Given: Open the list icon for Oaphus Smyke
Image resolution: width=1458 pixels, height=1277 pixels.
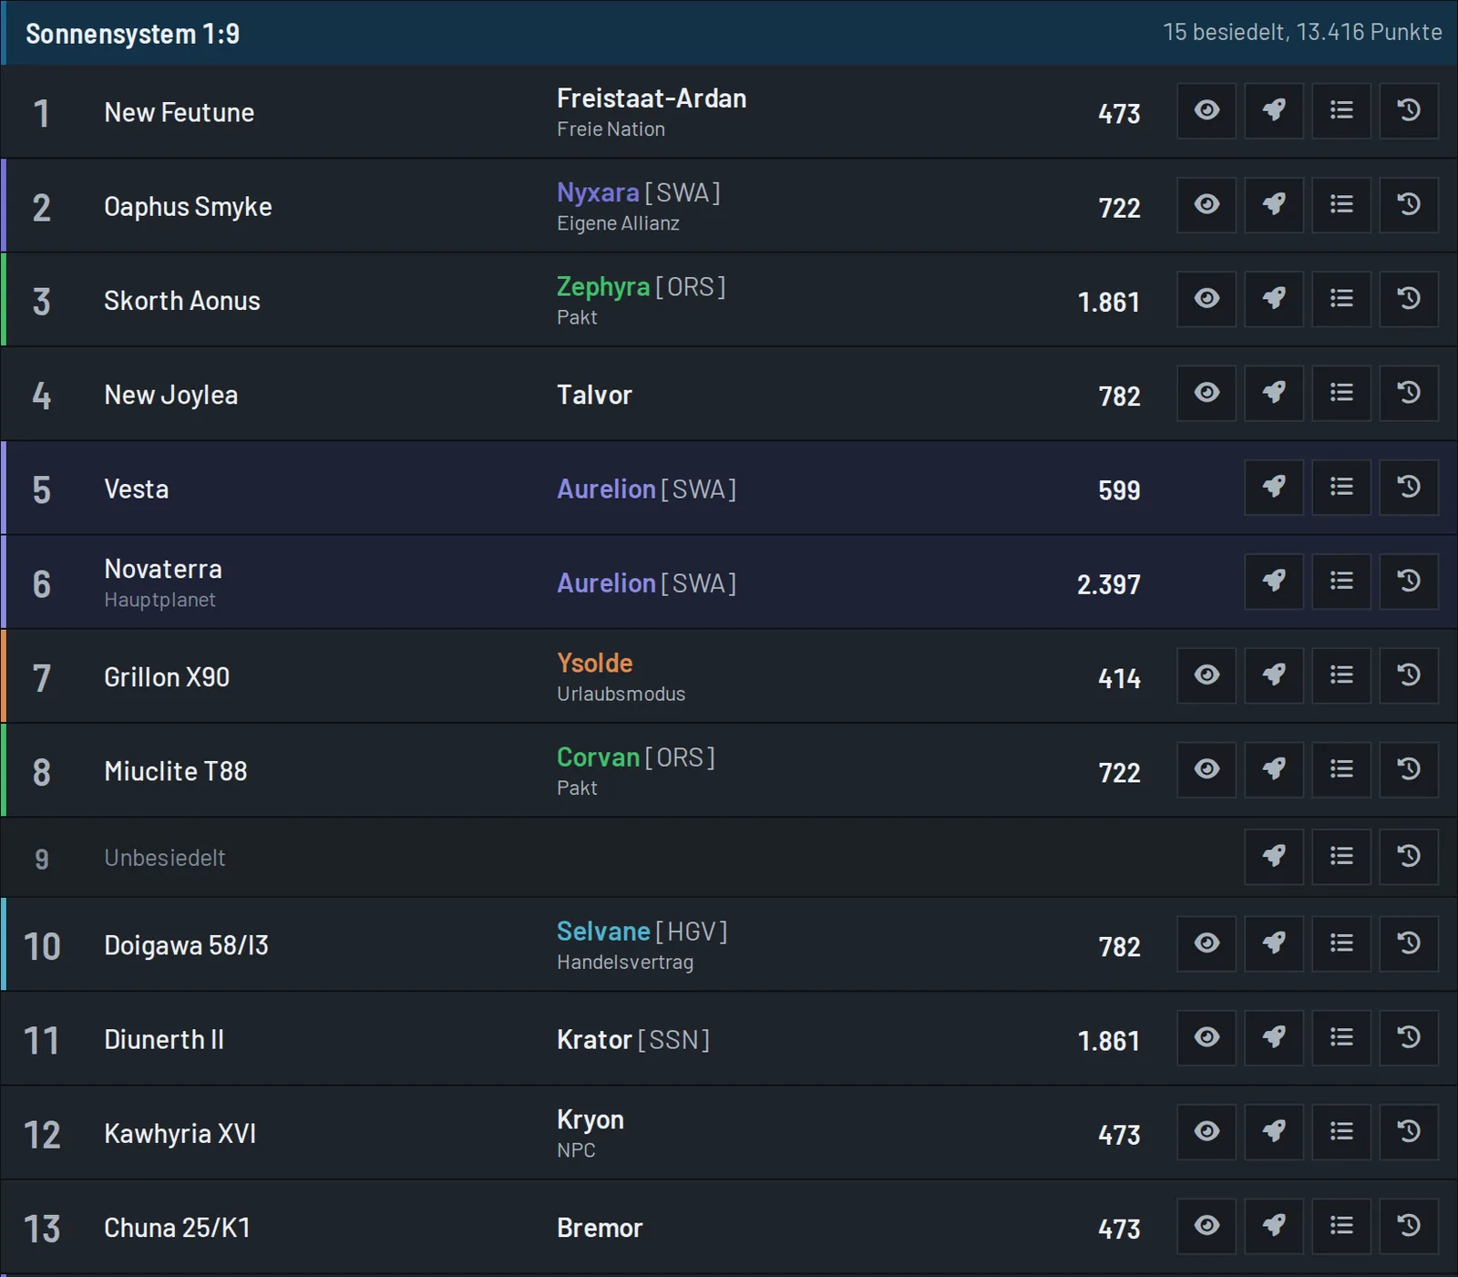Looking at the screenshot, I should pyautogui.click(x=1341, y=204).
